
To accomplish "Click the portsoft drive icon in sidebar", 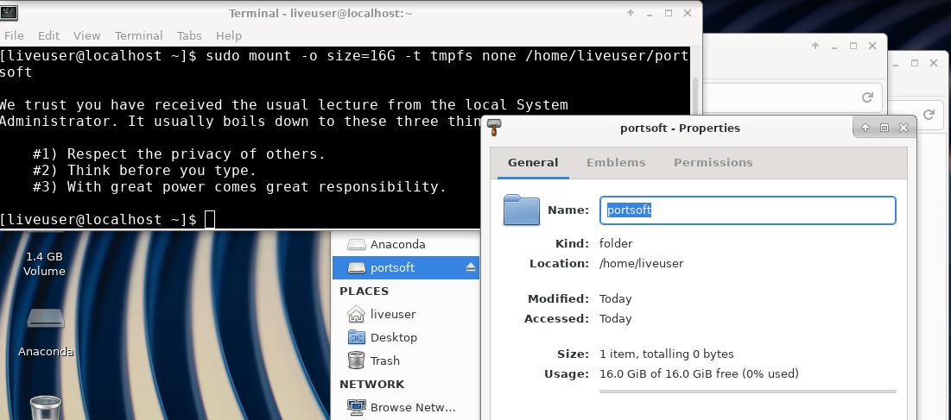I will point(356,267).
